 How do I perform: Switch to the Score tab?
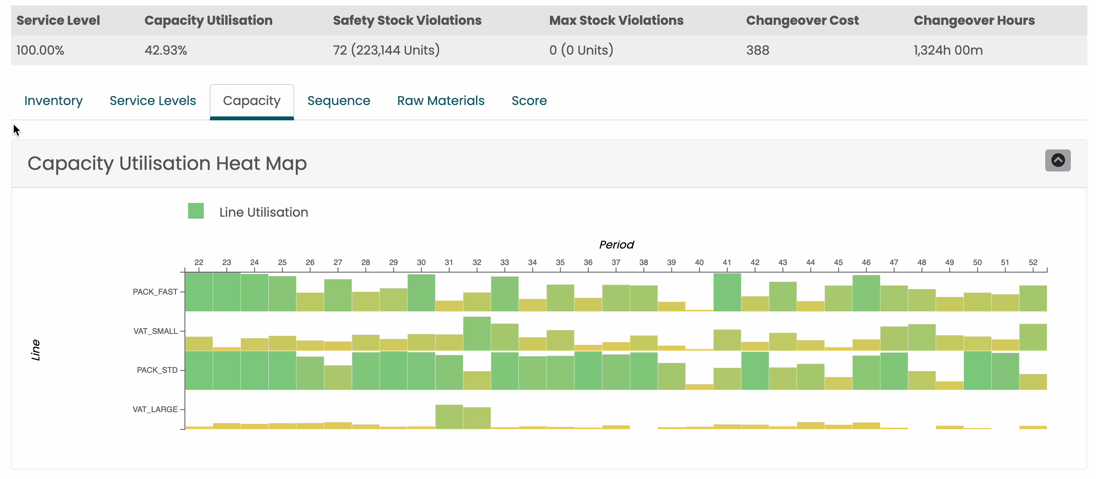point(529,101)
